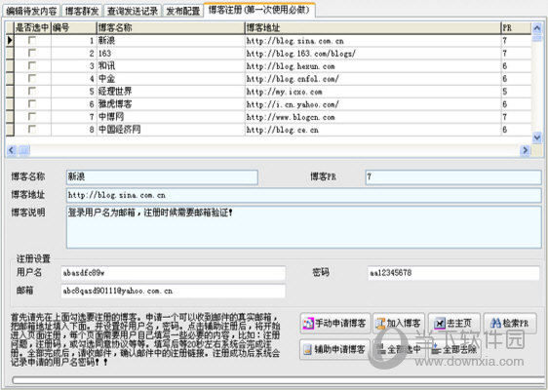The width and height of the screenshot is (548, 390).
Task: Click the 博客地址 input field
Action: [303, 195]
